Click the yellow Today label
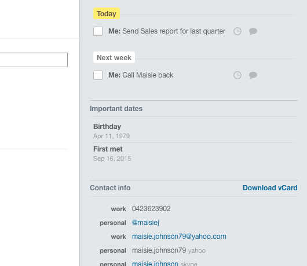Viewport: 307px width, 266px height. click(x=107, y=13)
